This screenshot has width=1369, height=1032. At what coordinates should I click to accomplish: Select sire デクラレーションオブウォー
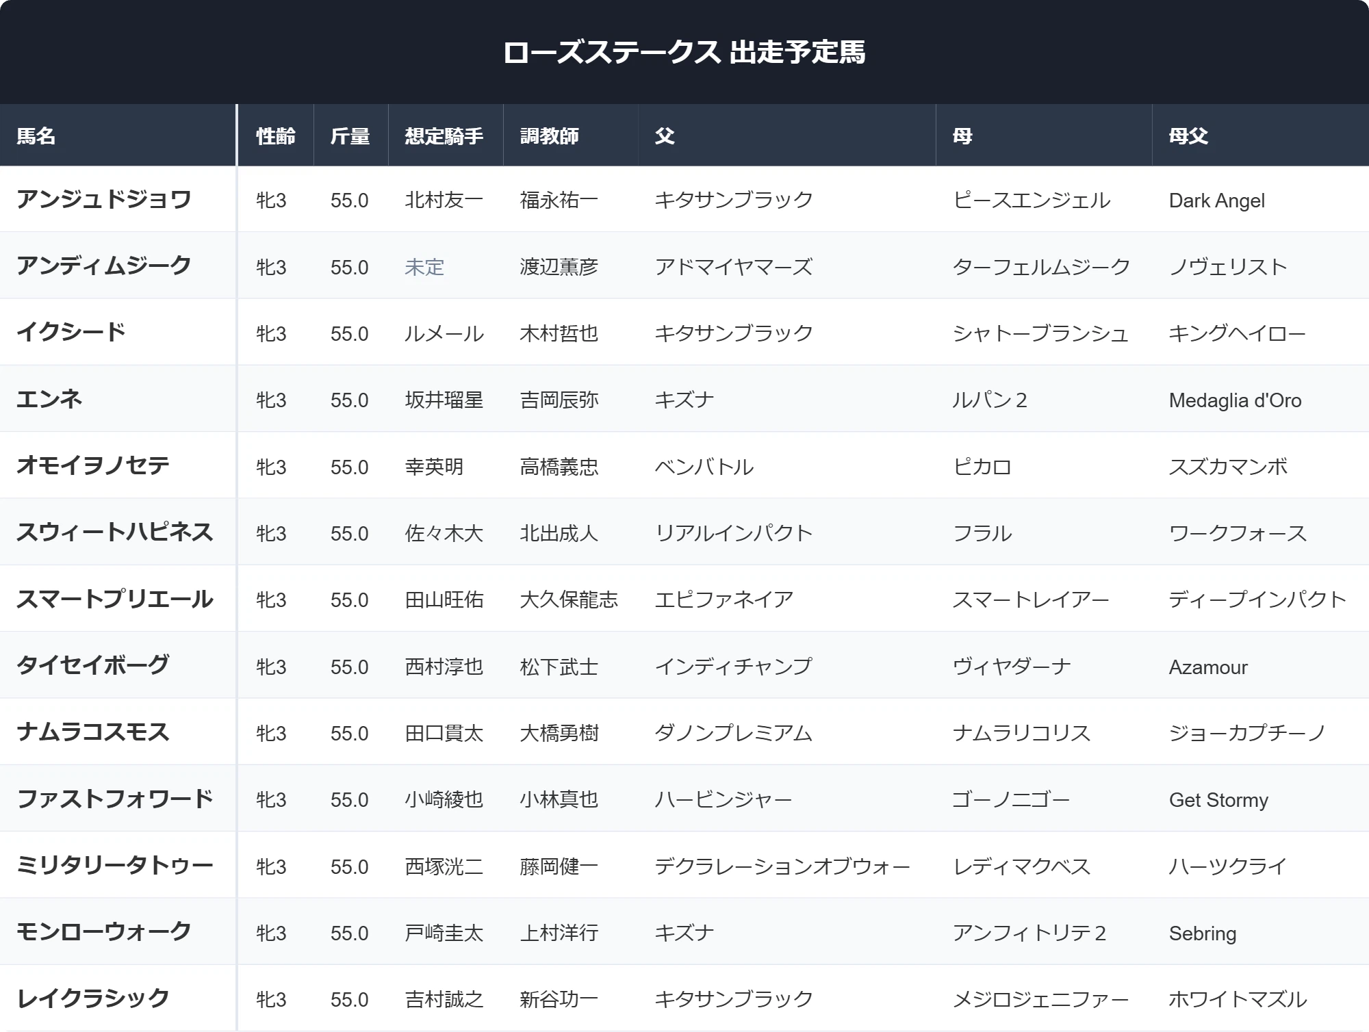(x=782, y=866)
